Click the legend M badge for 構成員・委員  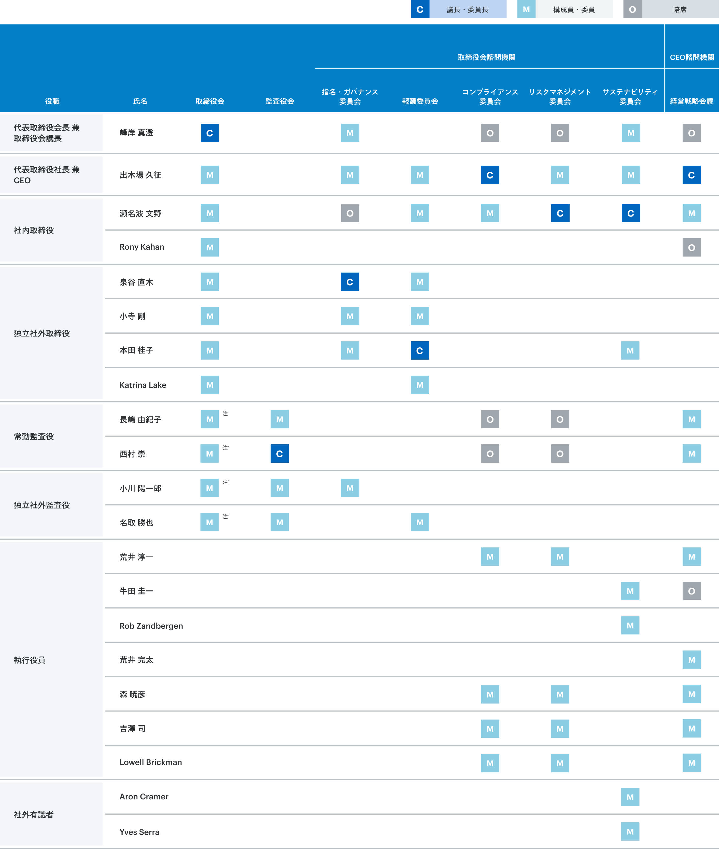tap(526, 9)
